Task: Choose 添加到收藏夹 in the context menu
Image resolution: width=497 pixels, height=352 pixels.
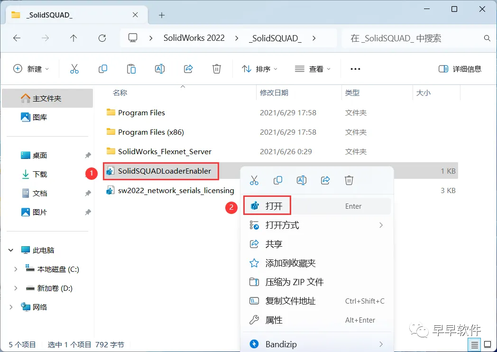Action: (x=317, y=263)
